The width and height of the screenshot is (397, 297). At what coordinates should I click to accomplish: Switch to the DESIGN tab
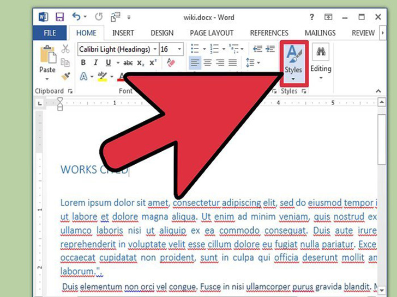pyautogui.click(x=162, y=33)
